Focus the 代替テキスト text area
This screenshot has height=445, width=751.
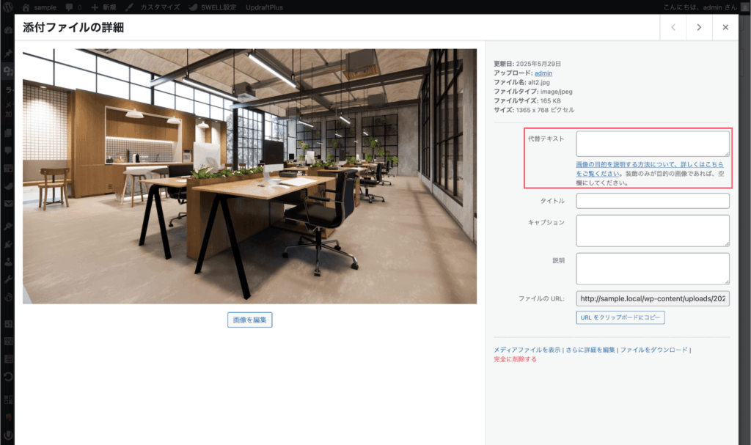tap(652, 143)
